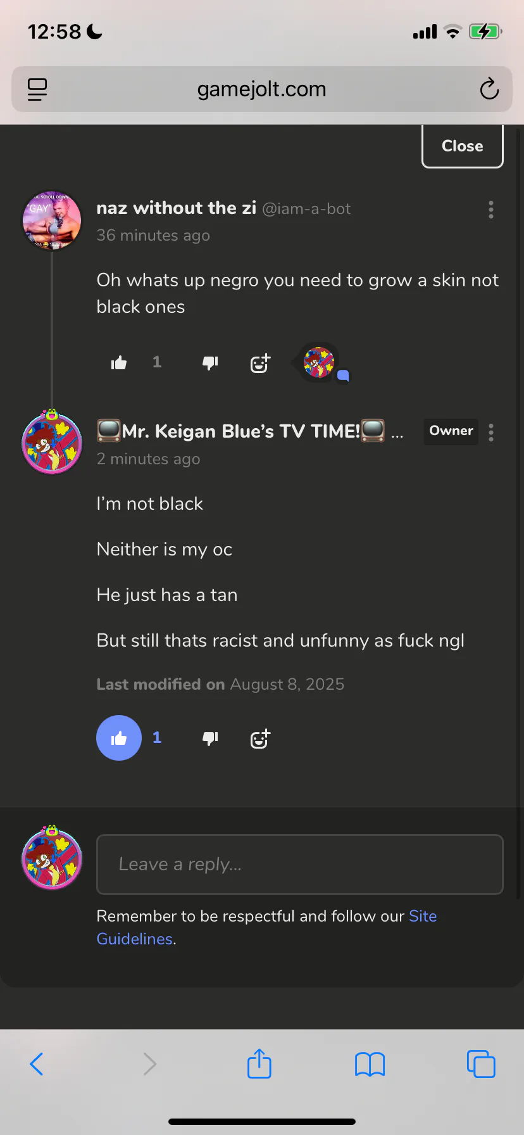
Task: Dislike the naz without the zi comment
Action: (x=210, y=363)
